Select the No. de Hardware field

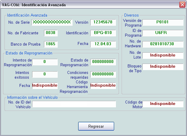point(163,44)
